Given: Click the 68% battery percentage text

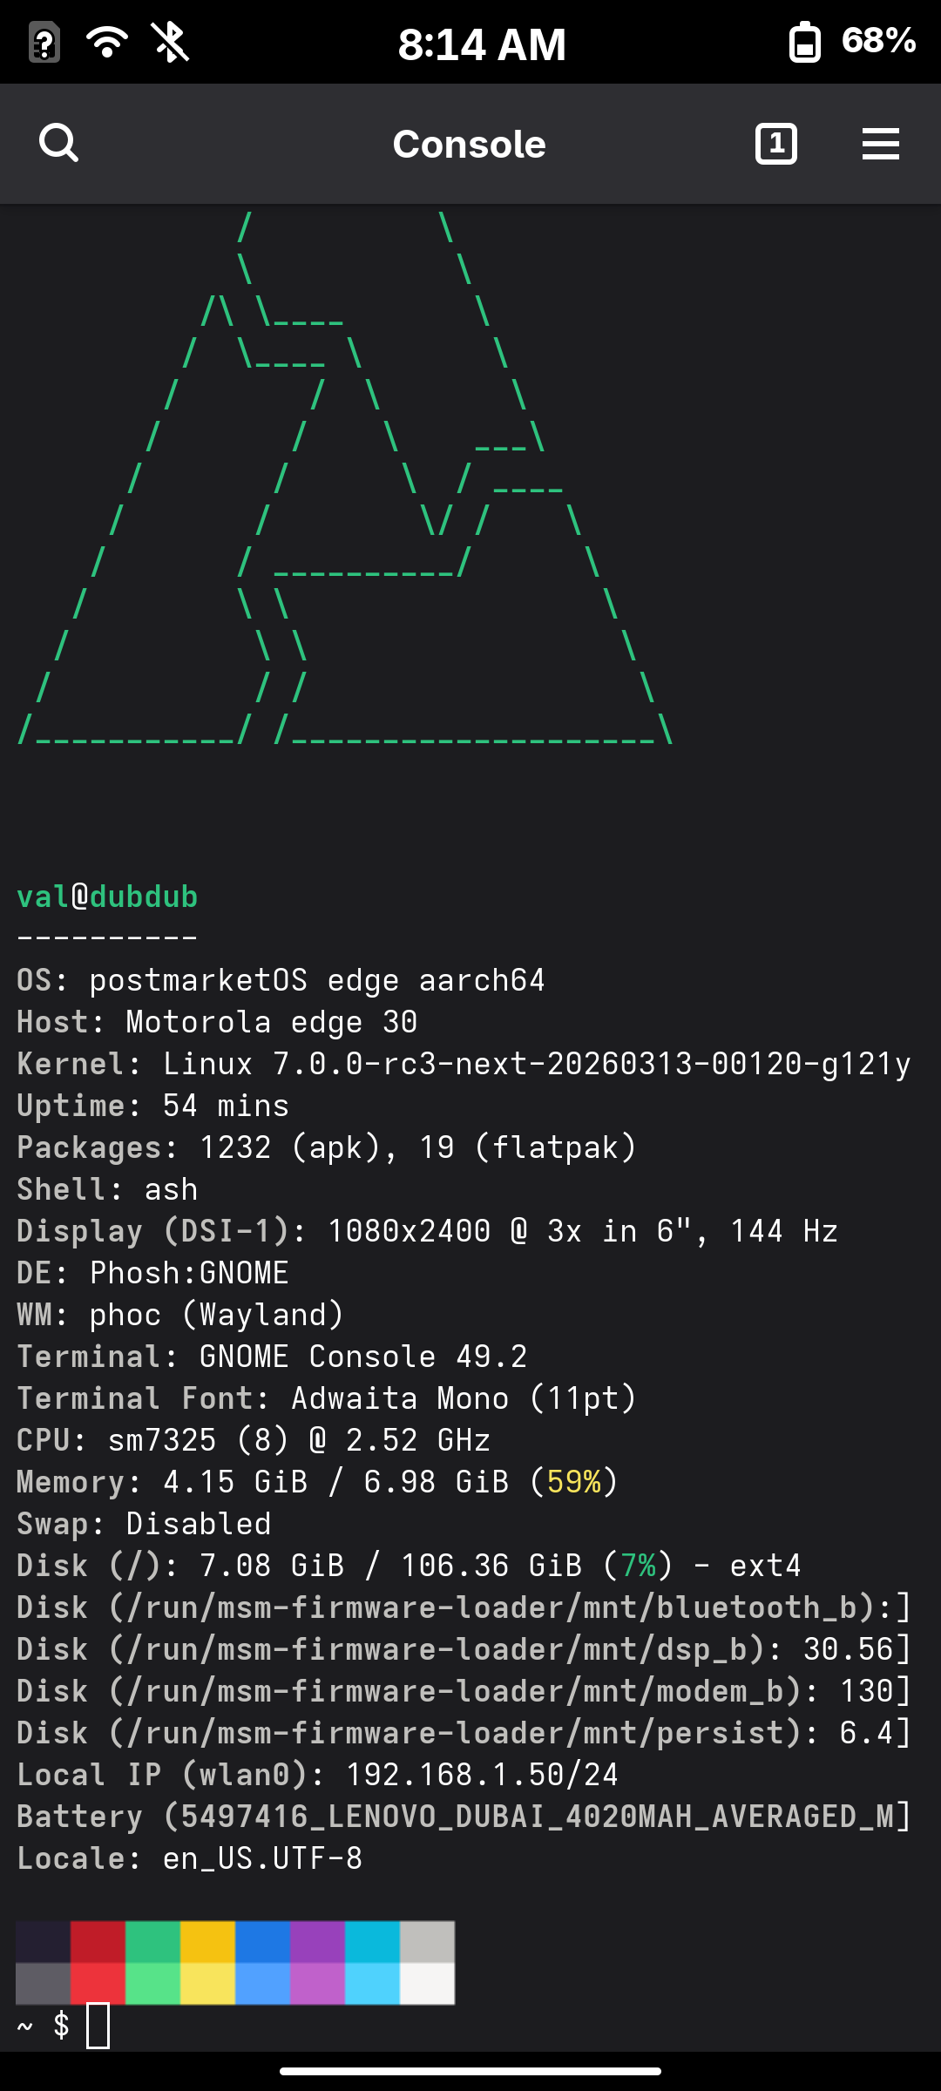Looking at the screenshot, I should pos(878,40).
